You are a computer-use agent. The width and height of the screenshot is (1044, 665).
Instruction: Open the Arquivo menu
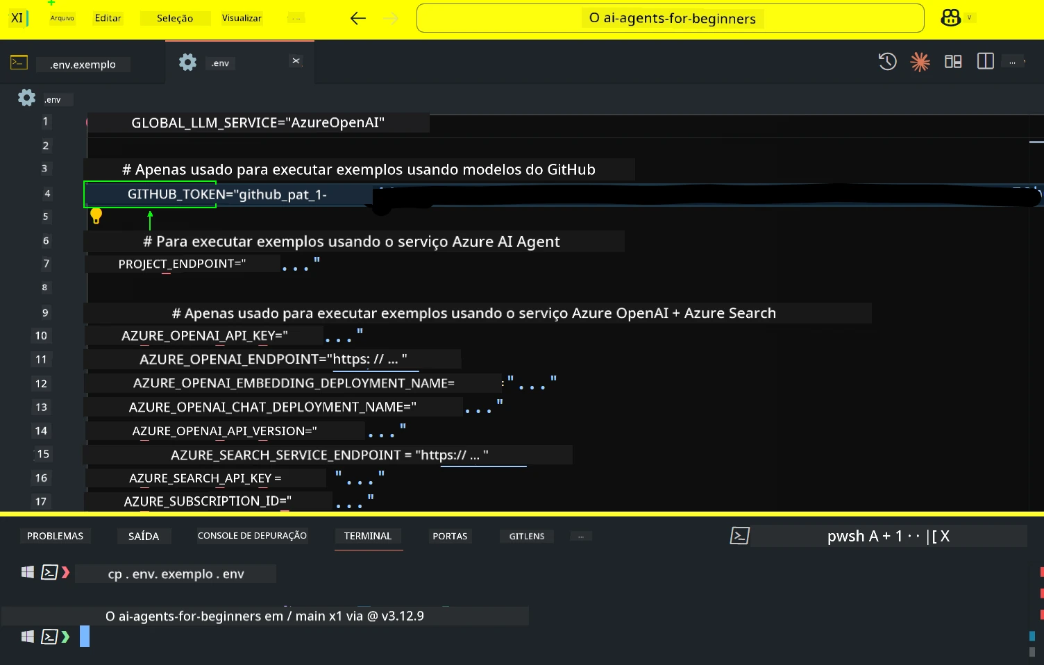62,18
